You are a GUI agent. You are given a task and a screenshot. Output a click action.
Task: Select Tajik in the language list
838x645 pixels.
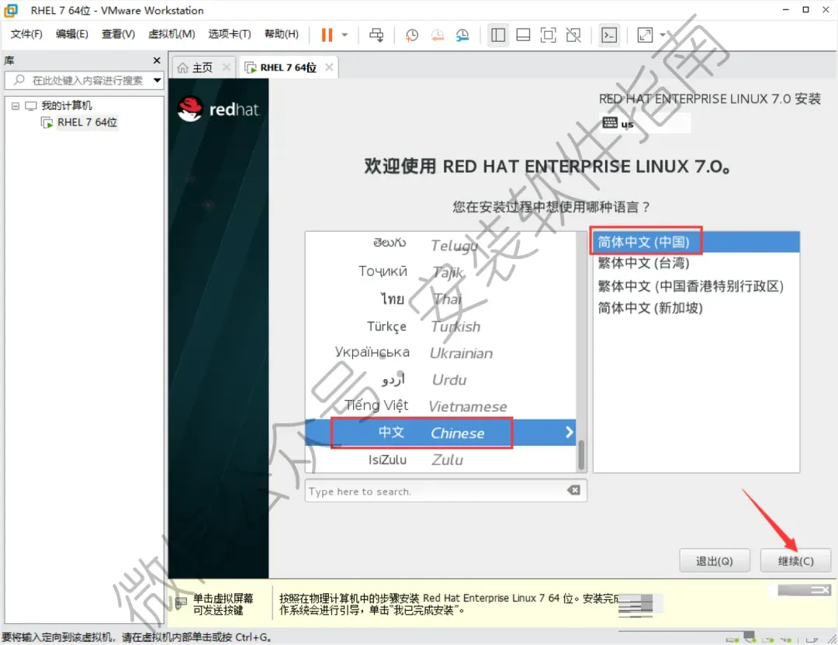coord(441,272)
